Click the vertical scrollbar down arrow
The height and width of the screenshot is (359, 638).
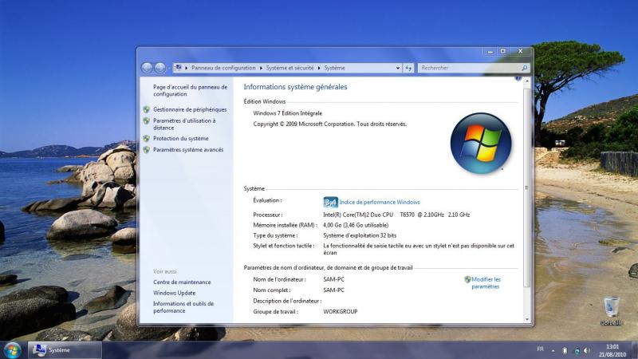coord(526,318)
